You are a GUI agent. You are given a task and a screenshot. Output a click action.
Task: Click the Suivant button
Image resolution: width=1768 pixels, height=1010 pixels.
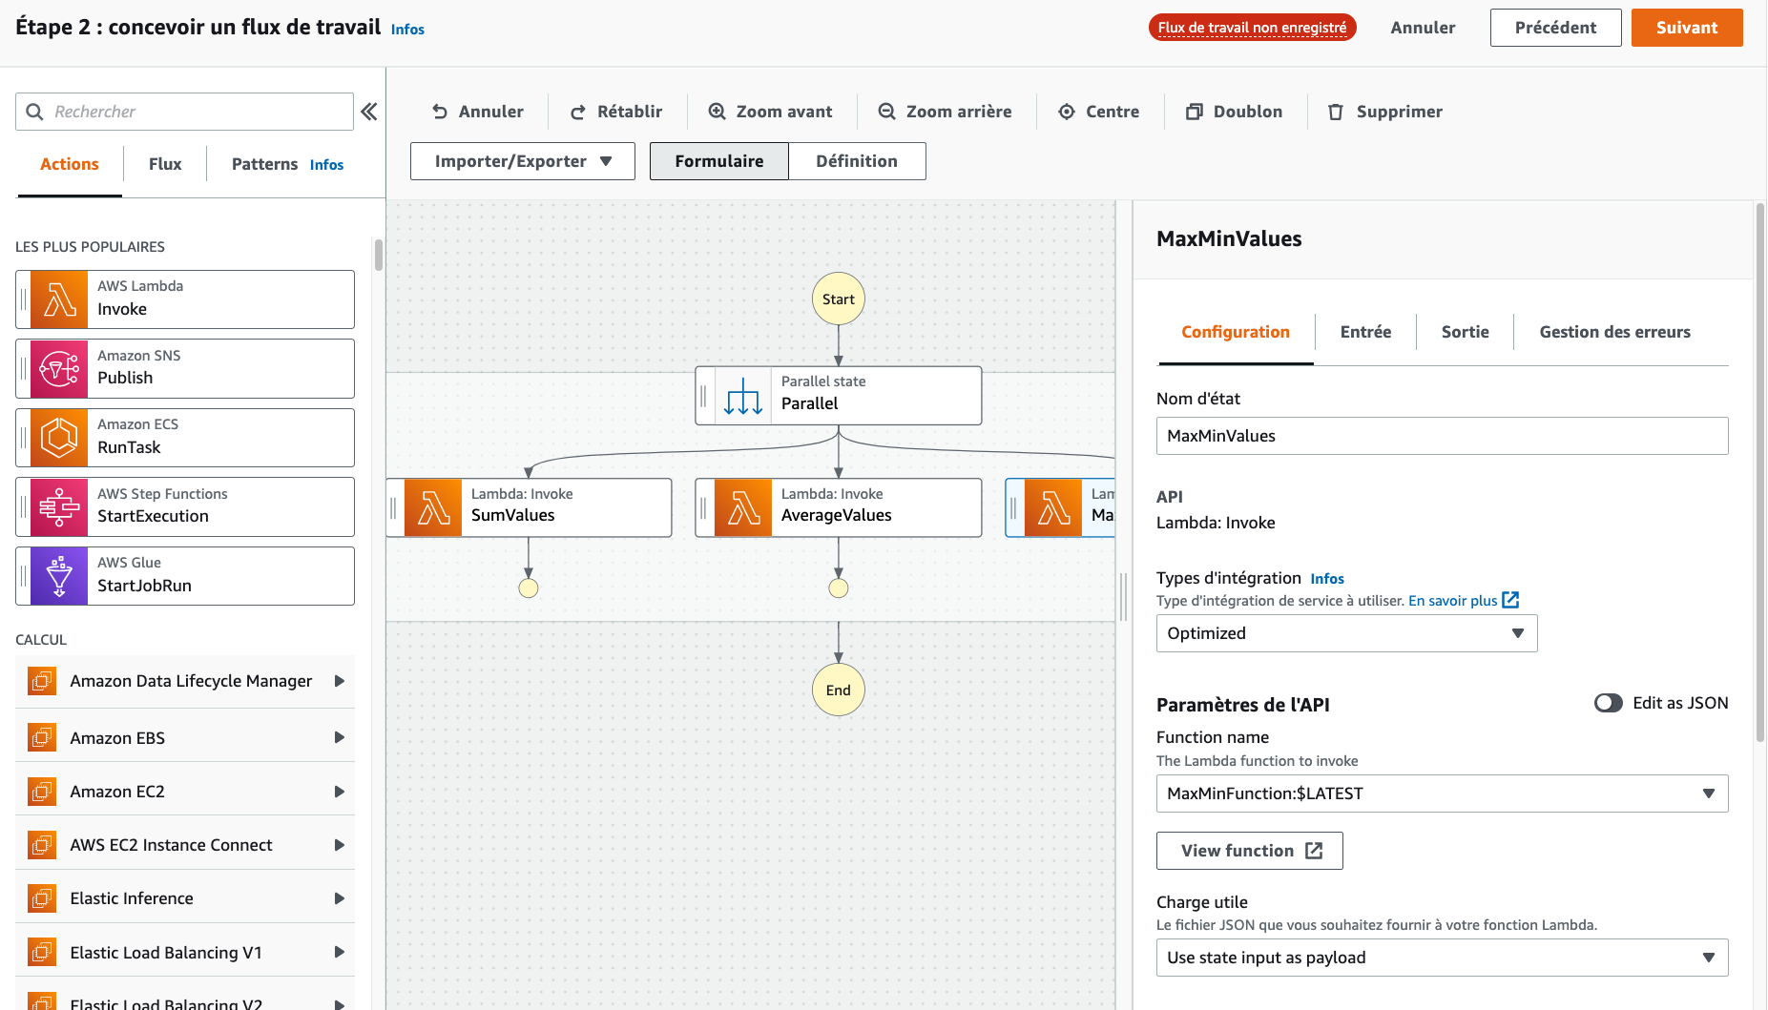[1687, 28]
